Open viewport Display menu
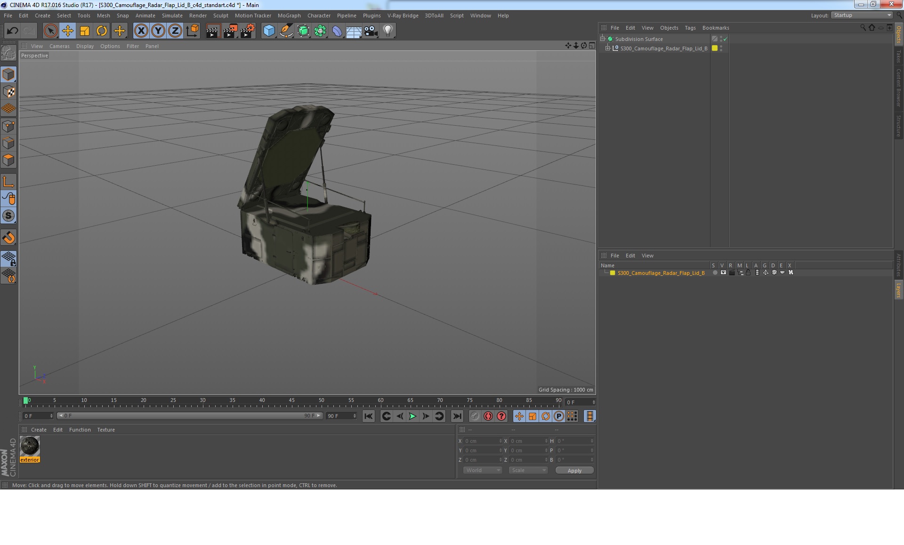Viewport: 904px width, 545px height. (85, 46)
